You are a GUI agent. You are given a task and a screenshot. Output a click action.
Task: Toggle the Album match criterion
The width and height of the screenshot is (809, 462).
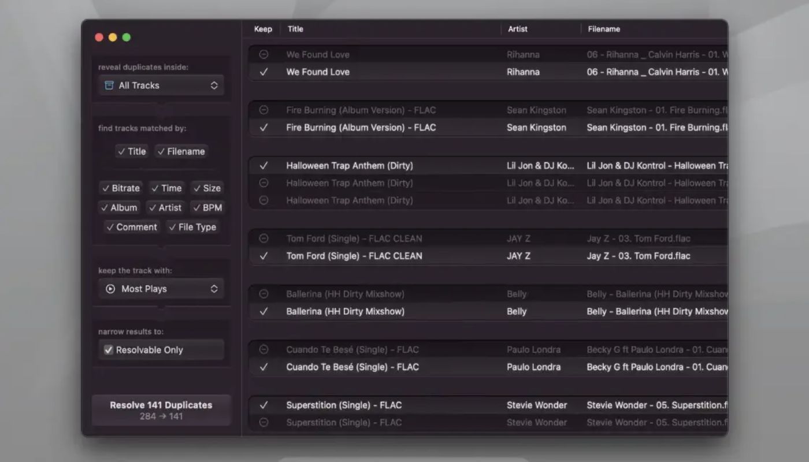point(119,208)
